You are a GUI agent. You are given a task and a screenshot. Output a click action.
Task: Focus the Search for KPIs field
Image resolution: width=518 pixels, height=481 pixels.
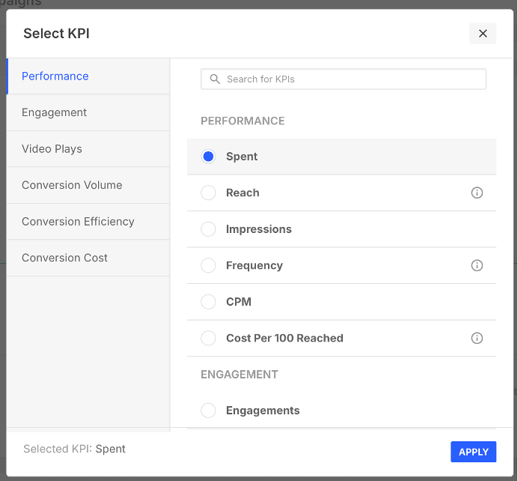click(x=344, y=79)
